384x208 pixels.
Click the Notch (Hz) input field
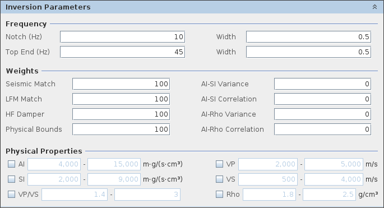[122, 37]
